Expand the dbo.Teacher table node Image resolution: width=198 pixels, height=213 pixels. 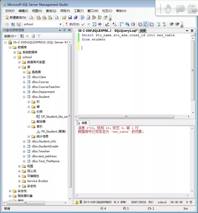coord(24,151)
